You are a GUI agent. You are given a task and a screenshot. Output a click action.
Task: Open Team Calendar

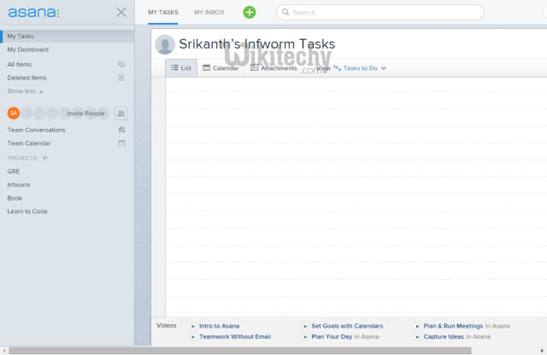point(29,143)
